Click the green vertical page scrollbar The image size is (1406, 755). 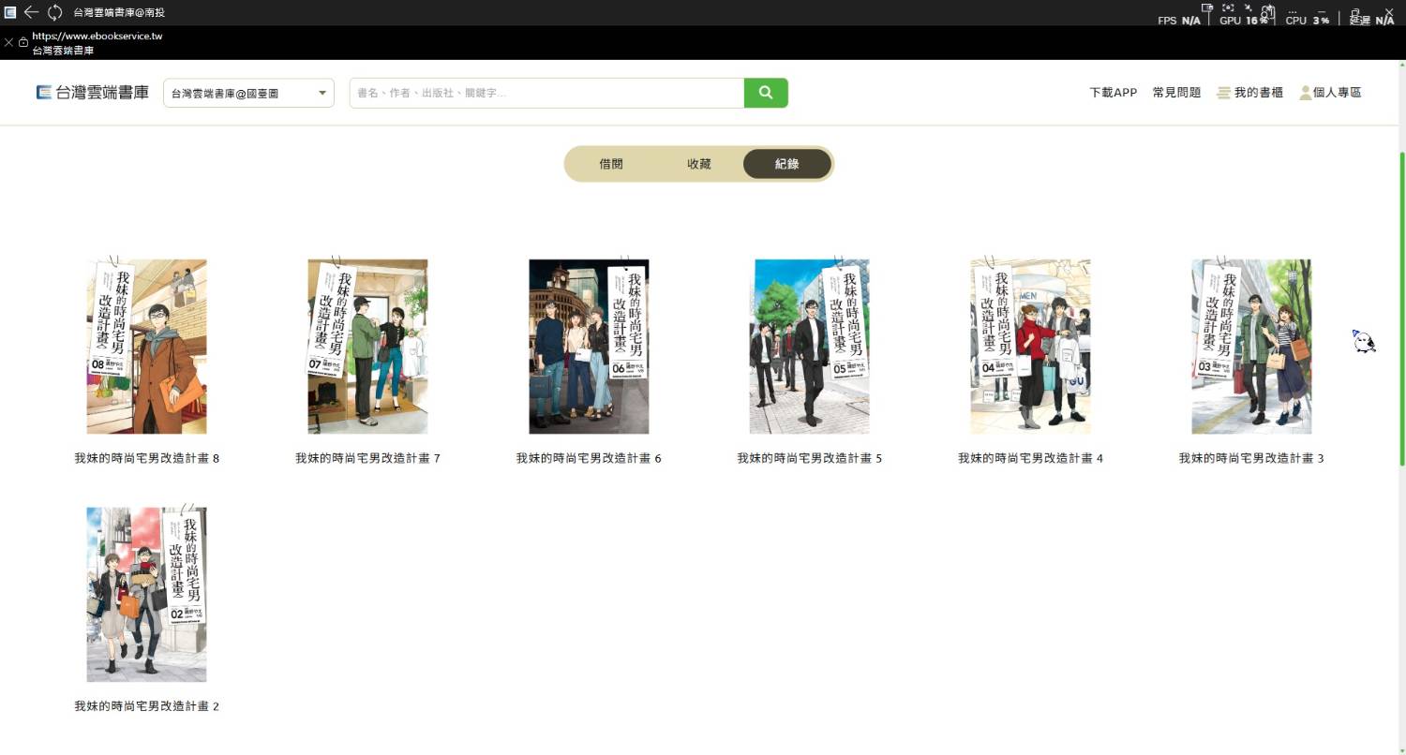(1401, 309)
